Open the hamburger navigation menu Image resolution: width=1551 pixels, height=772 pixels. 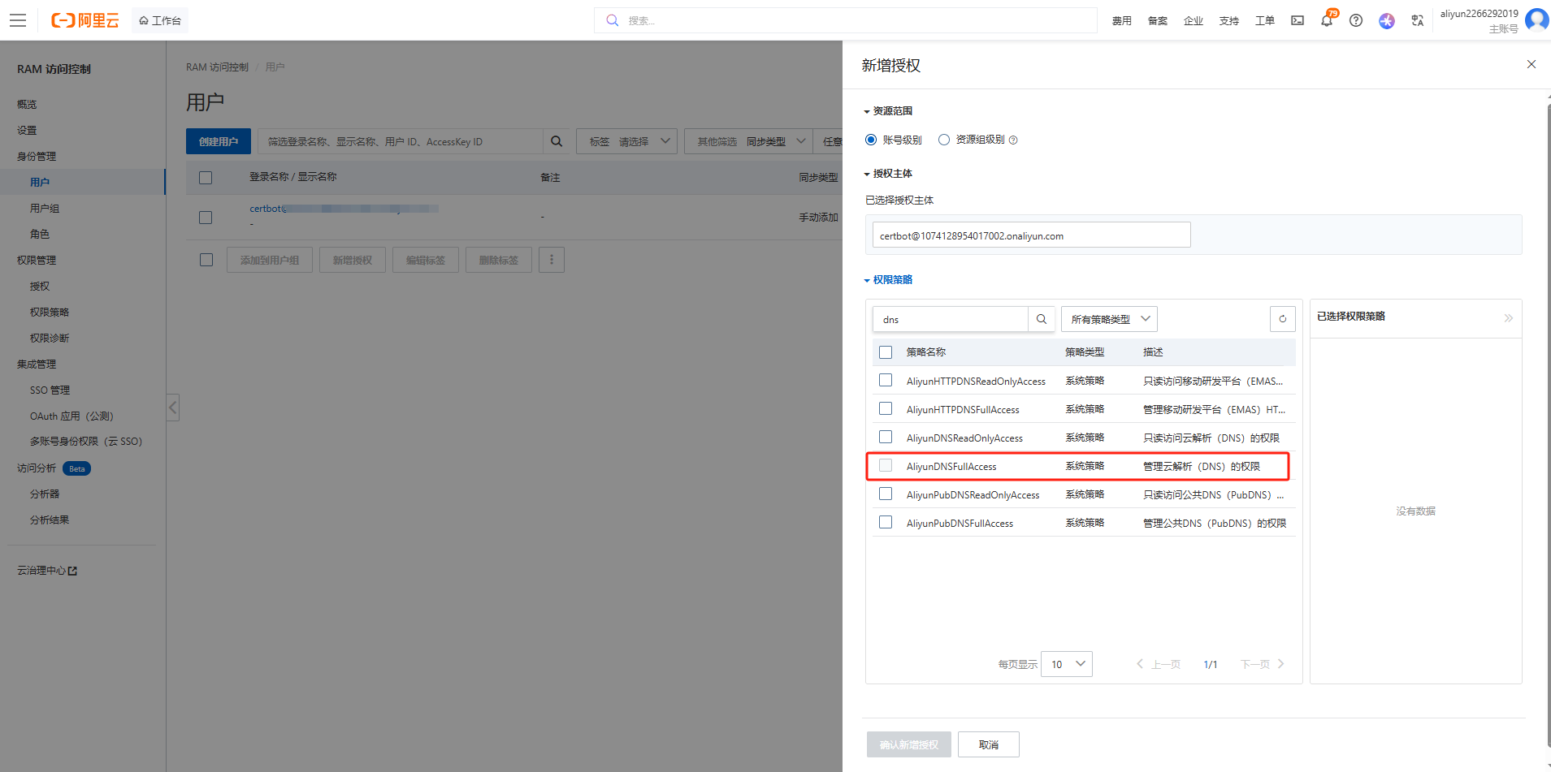click(x=18, y=20)
